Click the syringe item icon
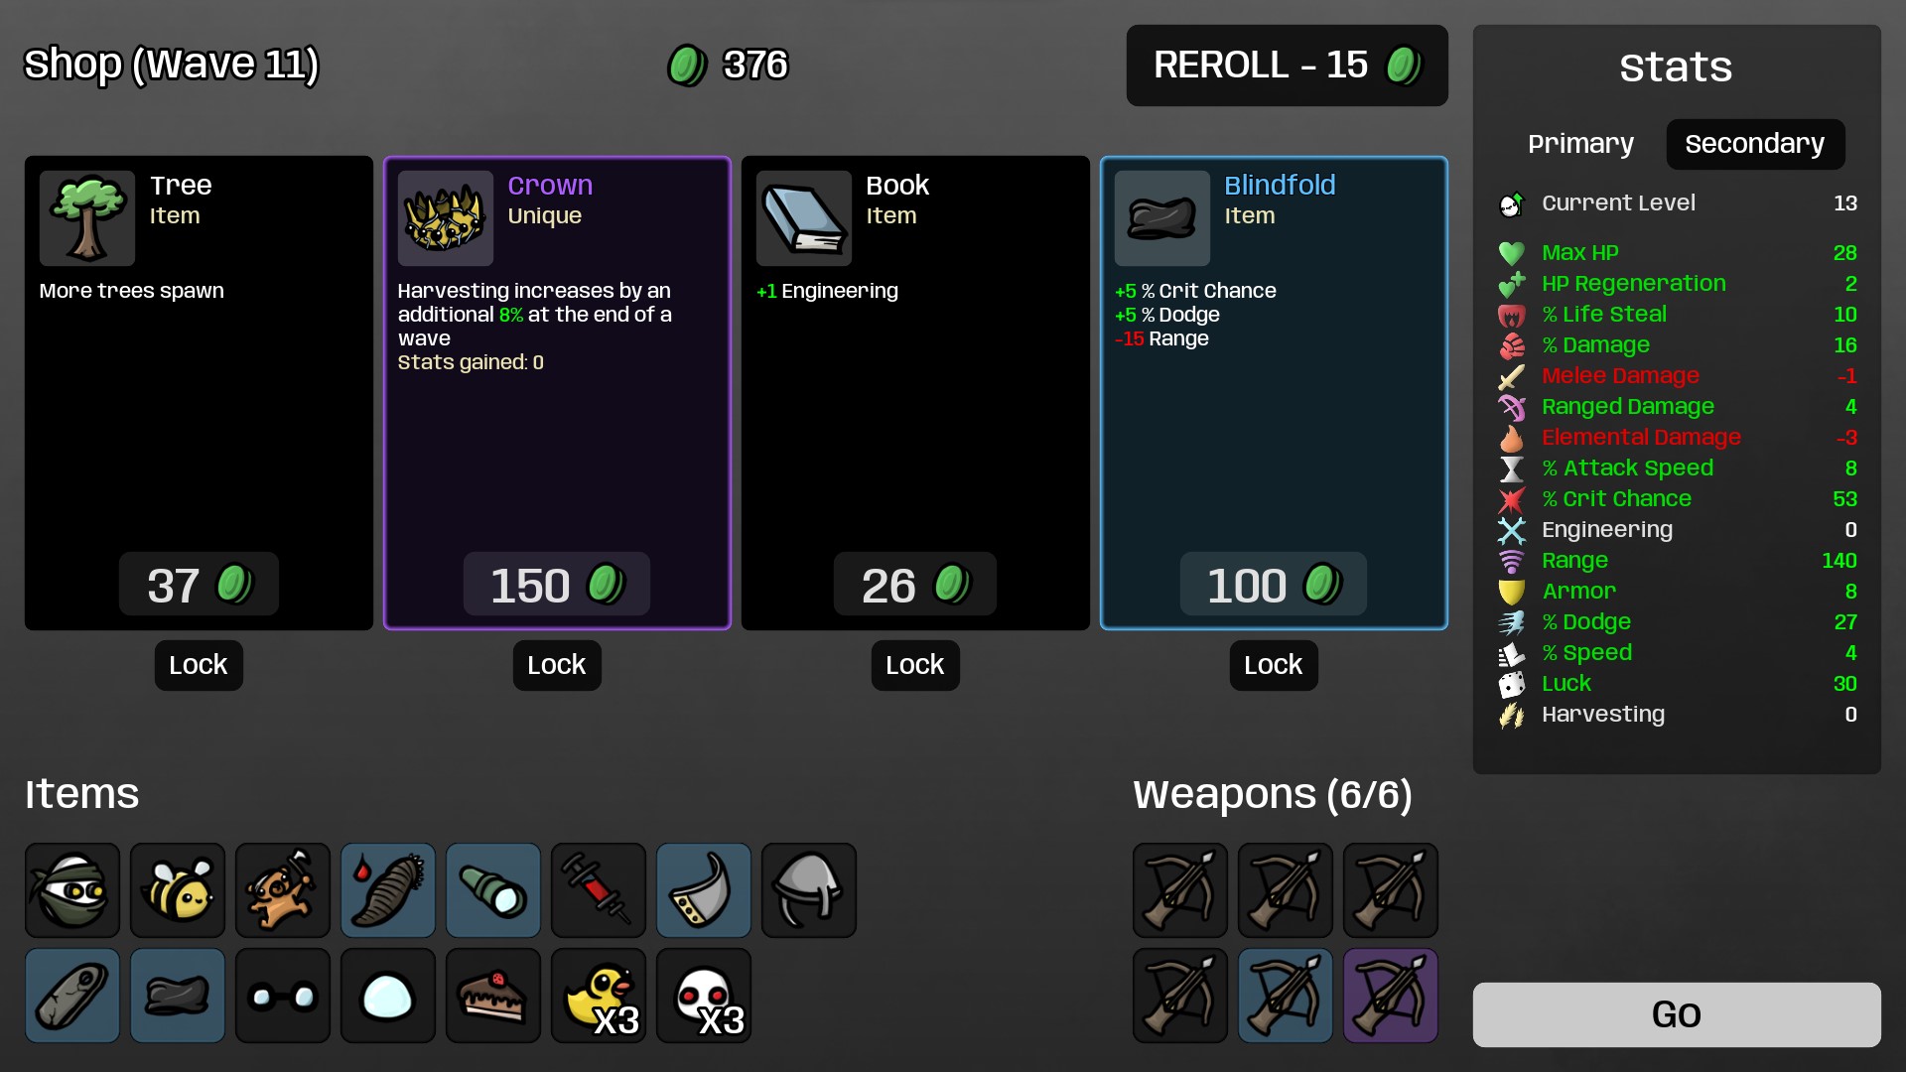 click(x=599, y=890)
